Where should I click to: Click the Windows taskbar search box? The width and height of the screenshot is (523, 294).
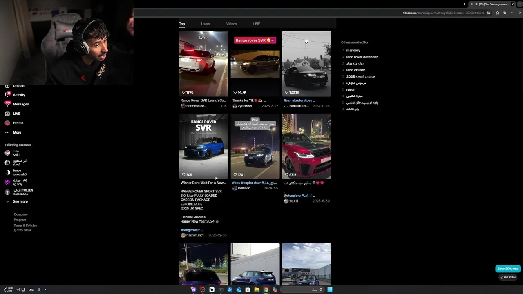303,290
